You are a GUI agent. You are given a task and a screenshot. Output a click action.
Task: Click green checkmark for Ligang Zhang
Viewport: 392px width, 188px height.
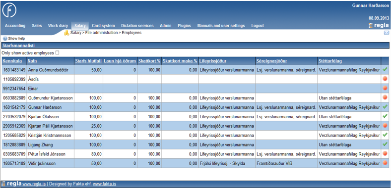click(x=385, y=144)
